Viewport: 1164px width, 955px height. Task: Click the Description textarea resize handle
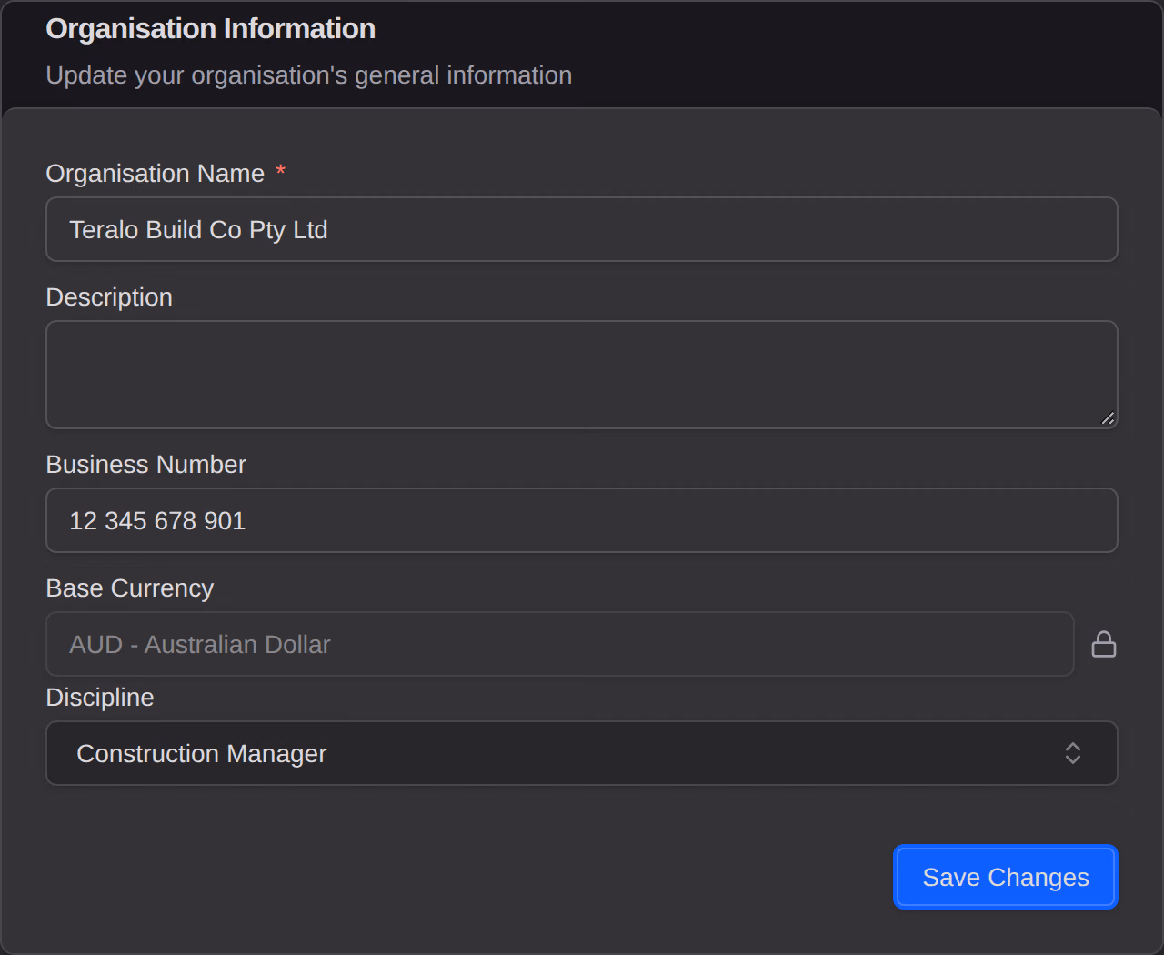click(x=1108, y=418)
